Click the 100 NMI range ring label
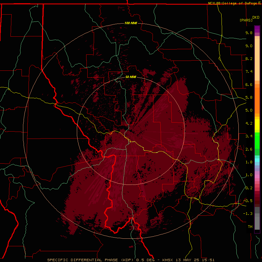The height and width of the screenshot is (262, 262). (131, 23)
